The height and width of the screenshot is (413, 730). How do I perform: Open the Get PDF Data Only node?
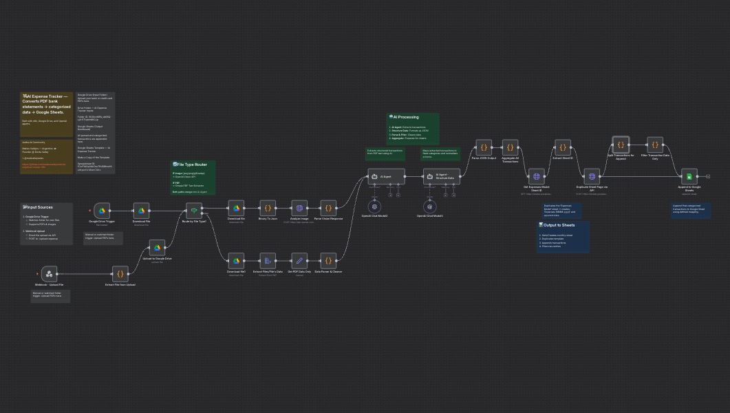299,261
